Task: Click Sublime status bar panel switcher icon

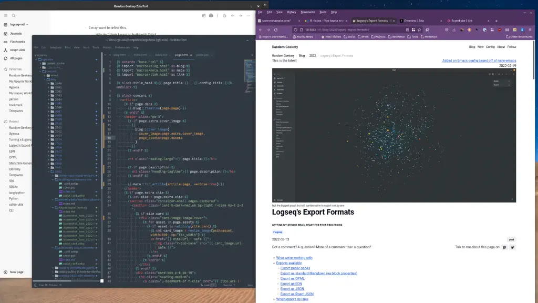Action: pos(36,285)
